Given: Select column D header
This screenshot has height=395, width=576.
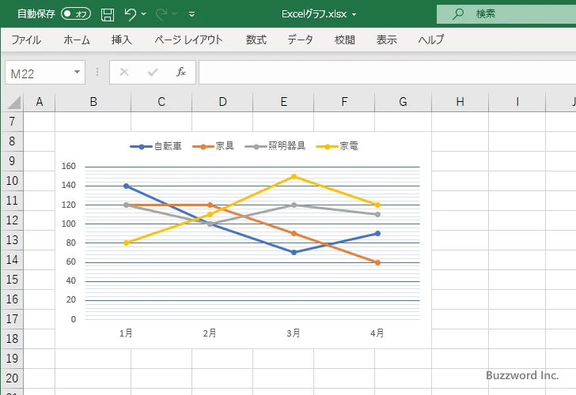Looking at the screenshot, I should click(222, 102).
